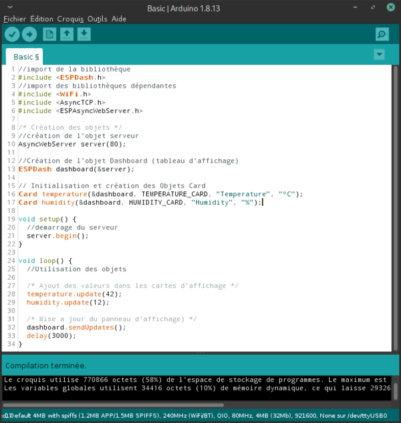Screen dimensions: 401x423
Task: Click the console line starting 'Le croquis utilise'
Action: click(x=196, y=380)
